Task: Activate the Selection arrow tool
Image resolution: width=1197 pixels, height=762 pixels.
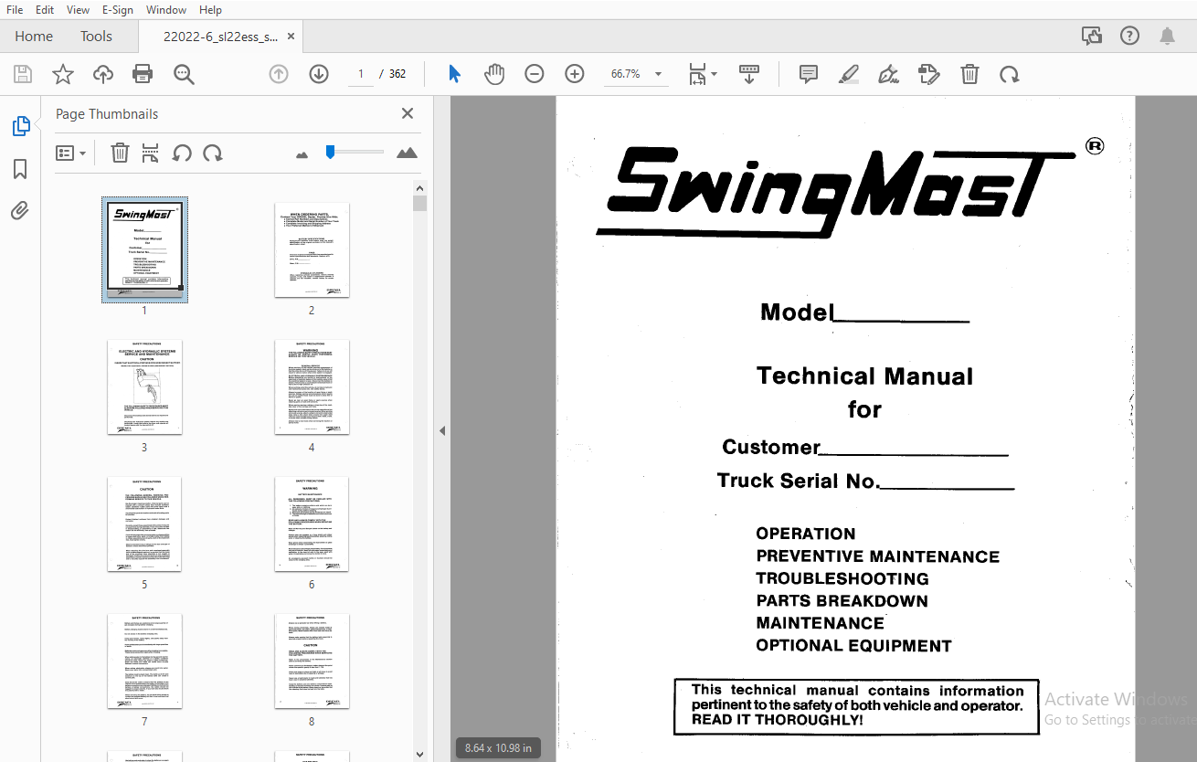Action: coord(454,74)
